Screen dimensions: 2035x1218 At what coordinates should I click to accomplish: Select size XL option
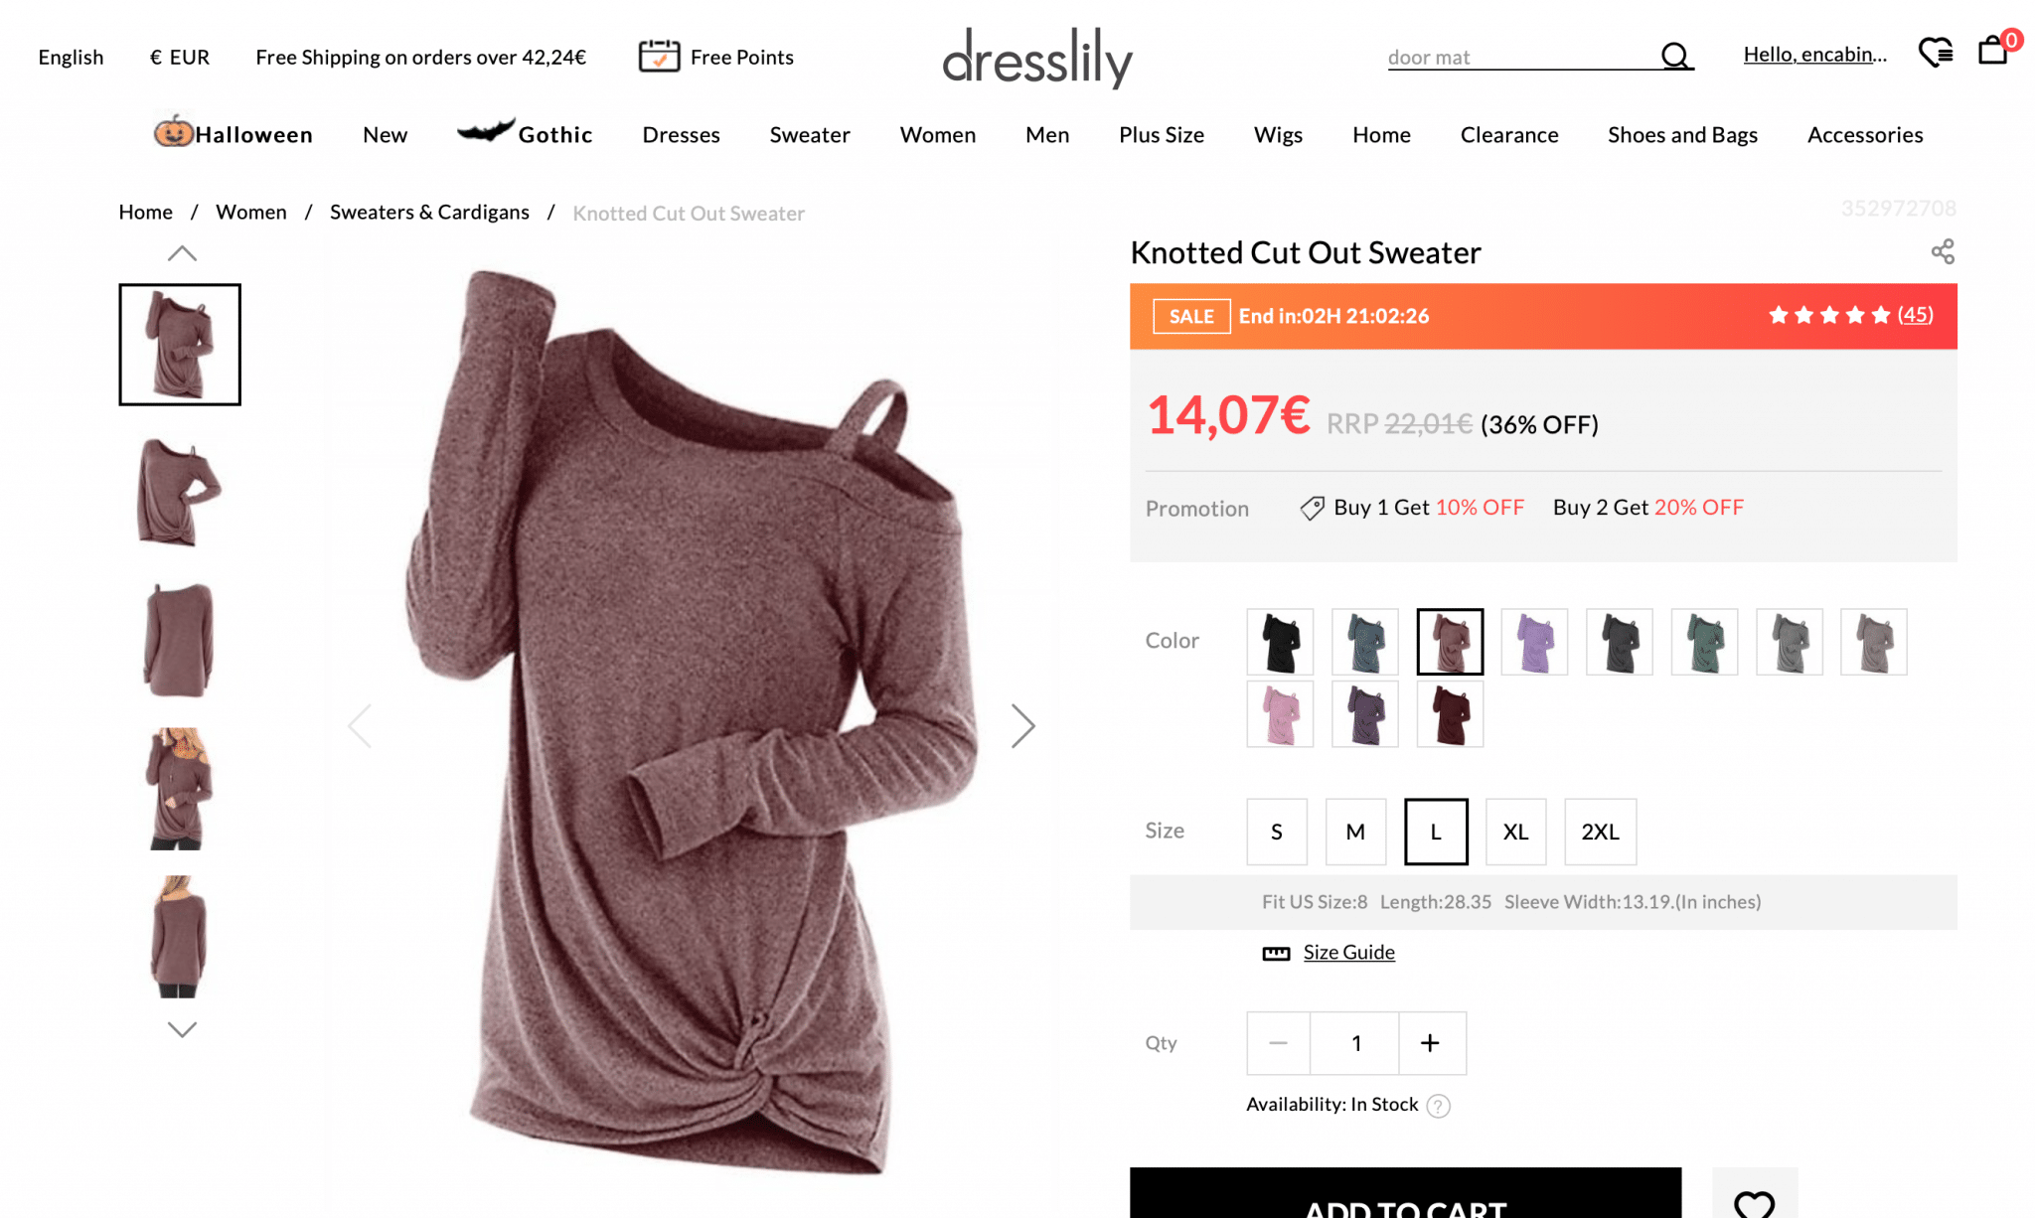[1515, 832]
